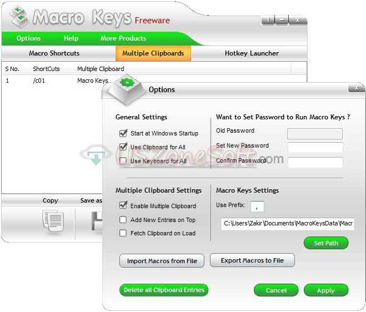Click the Copy documents icon
The height and width of the screenshot is (312, 366).
[x=53, y=221]
